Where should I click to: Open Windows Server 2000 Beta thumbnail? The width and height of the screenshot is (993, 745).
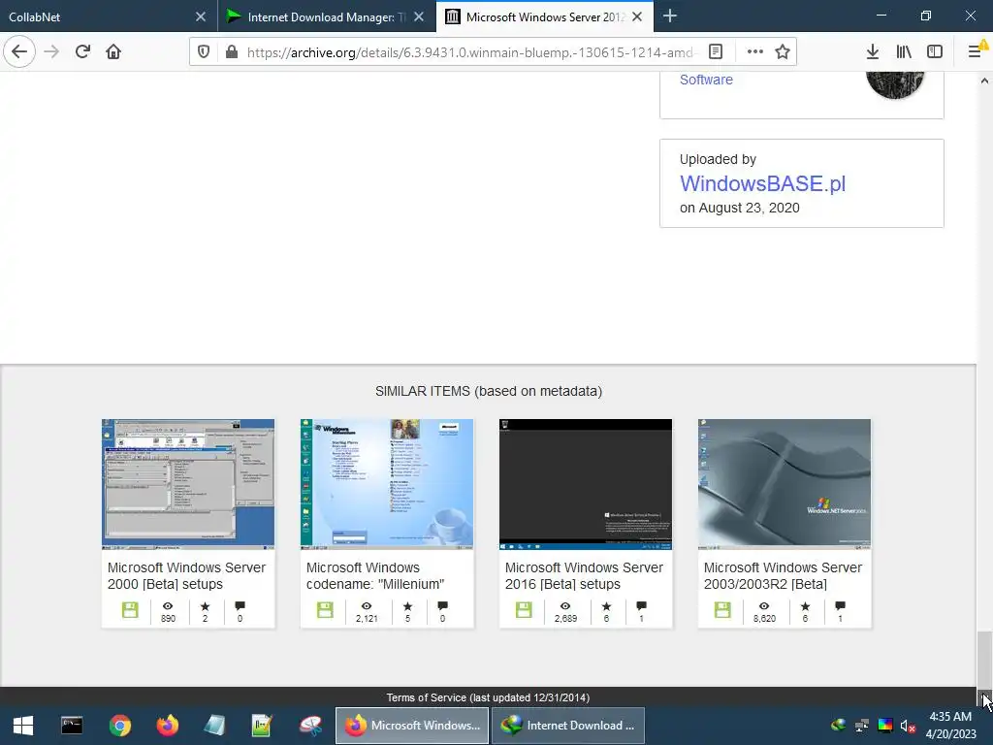pyautogui.click(x=188, y=484)
